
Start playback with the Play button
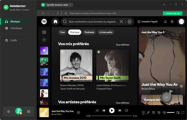112,110
